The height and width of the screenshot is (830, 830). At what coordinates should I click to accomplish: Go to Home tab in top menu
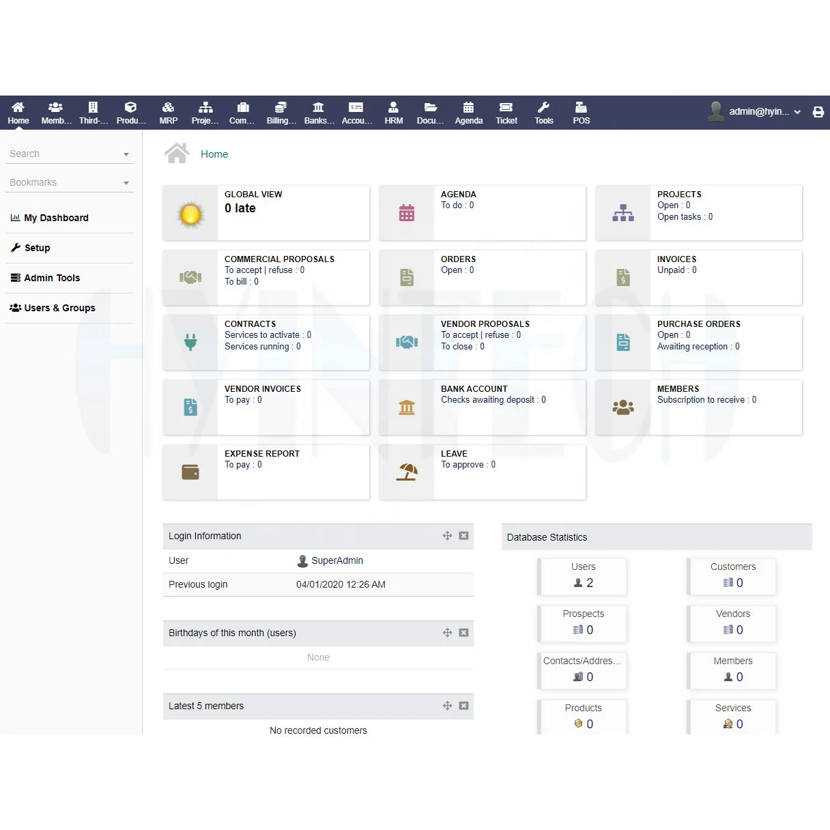coord(18,113)
